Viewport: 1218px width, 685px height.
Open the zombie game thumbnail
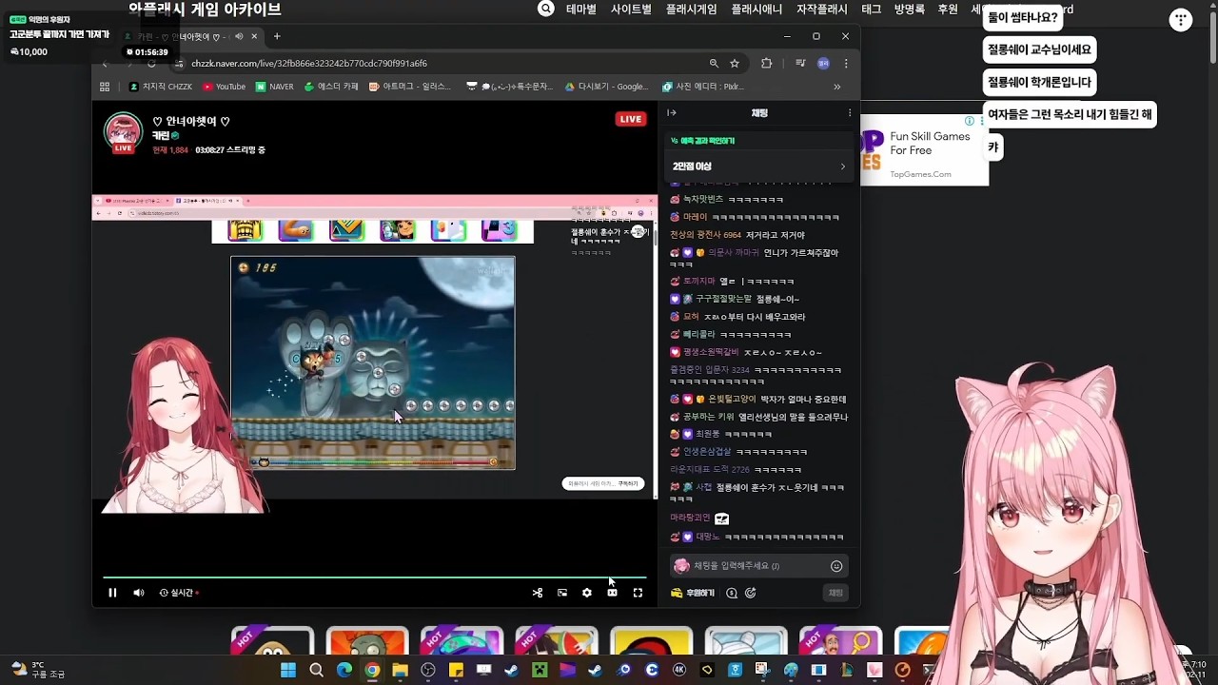pos(366,642)
